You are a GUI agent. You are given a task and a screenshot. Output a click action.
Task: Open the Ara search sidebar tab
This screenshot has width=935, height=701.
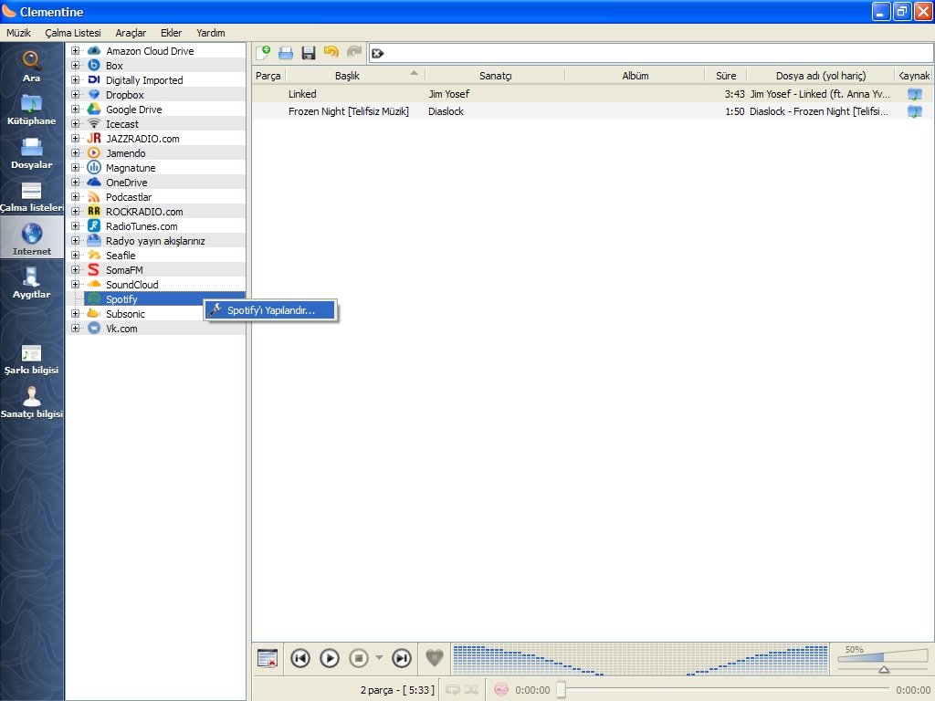(32, 66)
